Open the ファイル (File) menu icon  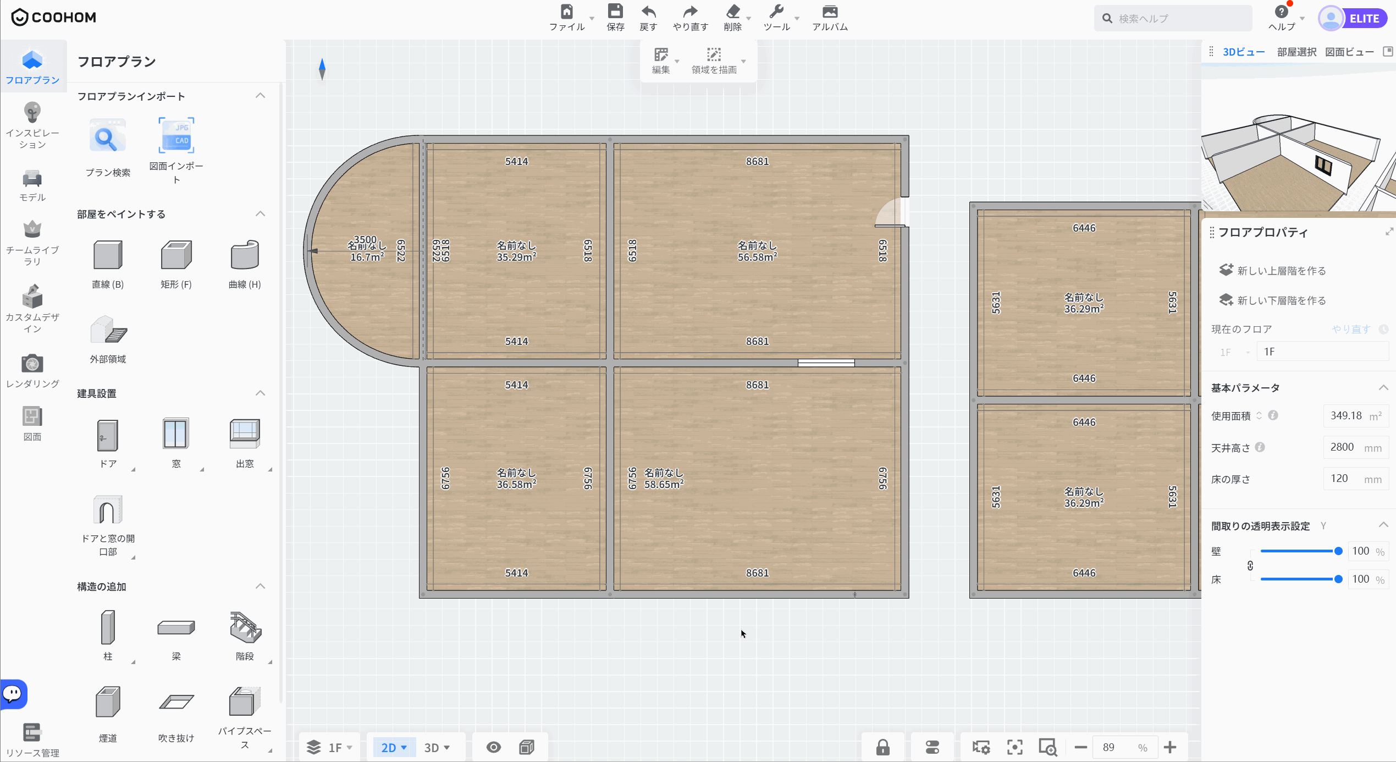pos(567,12)
